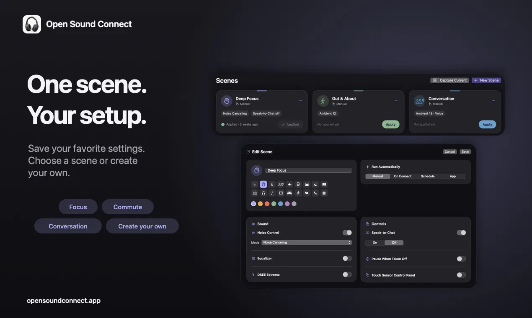This screenshot has height=318, width=532.
Task: Choose the airplane scene icon
Action: 289,184
